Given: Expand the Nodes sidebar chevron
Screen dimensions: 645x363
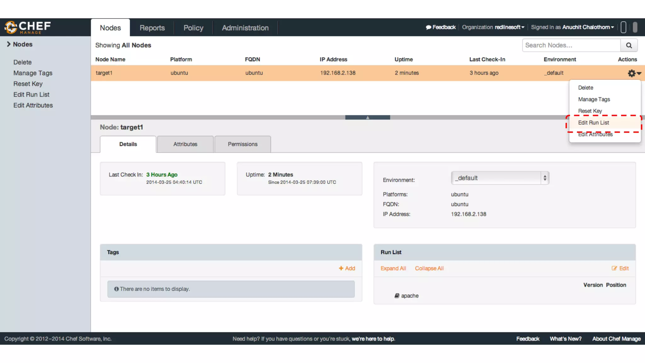Looking at the screenshot, I should point(9,44).
